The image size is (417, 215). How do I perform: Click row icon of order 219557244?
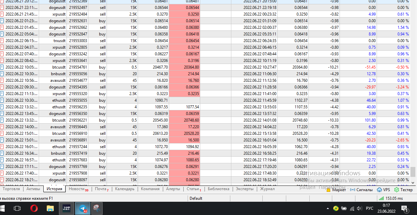click(2, 147)
